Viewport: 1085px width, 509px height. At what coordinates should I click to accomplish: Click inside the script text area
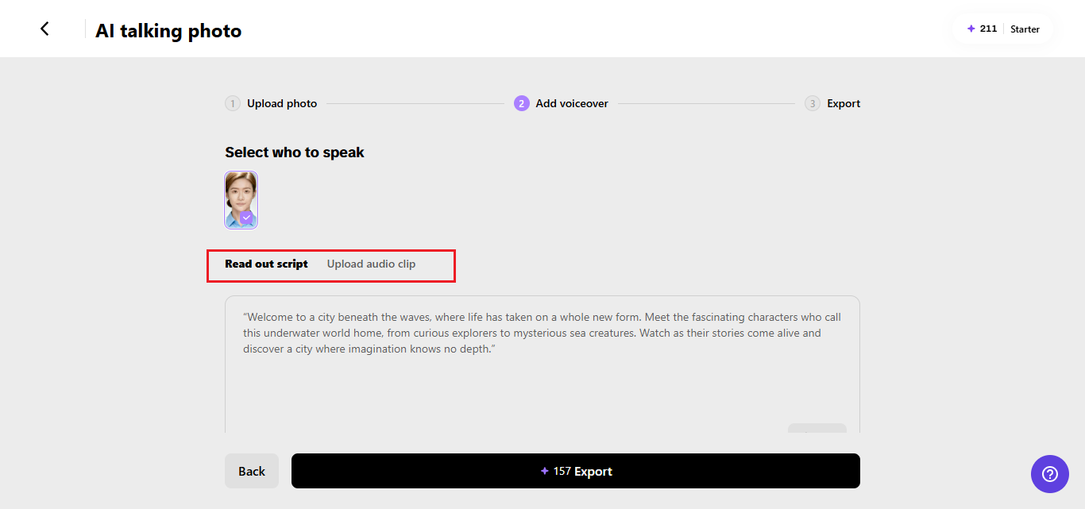542,364
